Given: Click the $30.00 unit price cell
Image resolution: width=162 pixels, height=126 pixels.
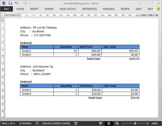Looking at the screenshot, I should coord(90,90).
